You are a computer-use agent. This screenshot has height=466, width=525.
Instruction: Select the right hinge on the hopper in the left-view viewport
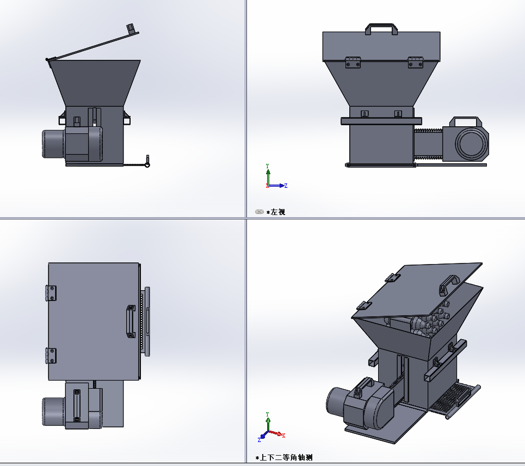[x=416, y=63]
